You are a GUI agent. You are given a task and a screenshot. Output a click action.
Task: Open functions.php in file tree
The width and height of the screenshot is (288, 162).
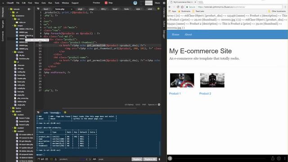point(24,58)
